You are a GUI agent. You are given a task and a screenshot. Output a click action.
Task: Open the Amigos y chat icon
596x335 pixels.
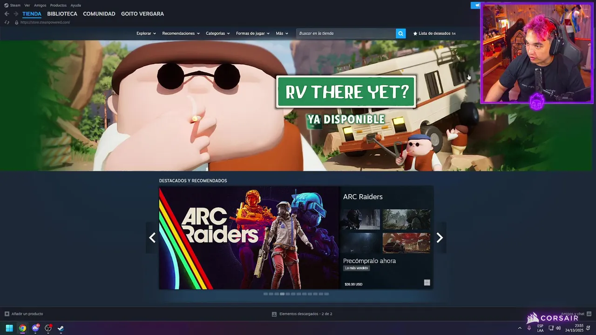589,314
